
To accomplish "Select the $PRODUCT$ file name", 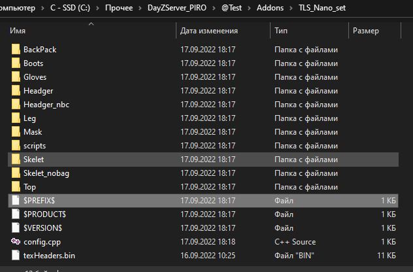I will [x=44, y=214].
